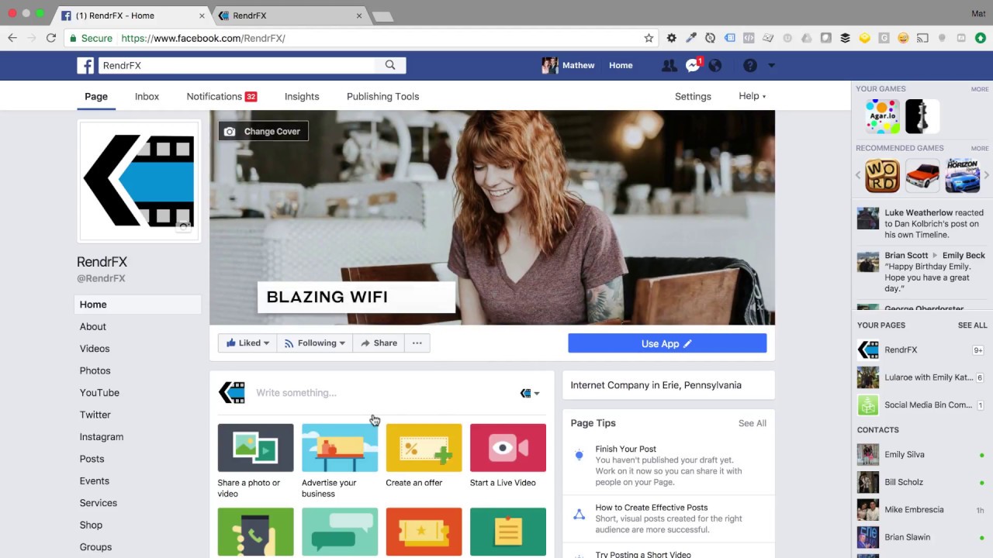Switch to the Inbox tab

click(147, 97)
